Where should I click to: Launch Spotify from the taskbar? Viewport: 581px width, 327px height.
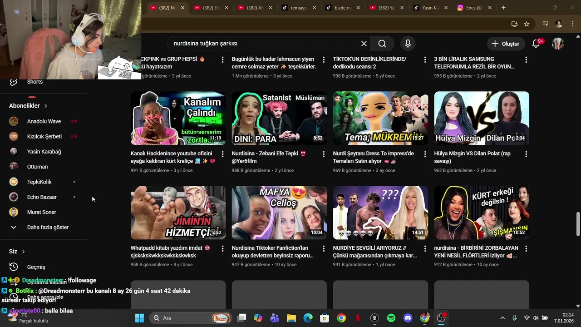click(x=391, y=318)
